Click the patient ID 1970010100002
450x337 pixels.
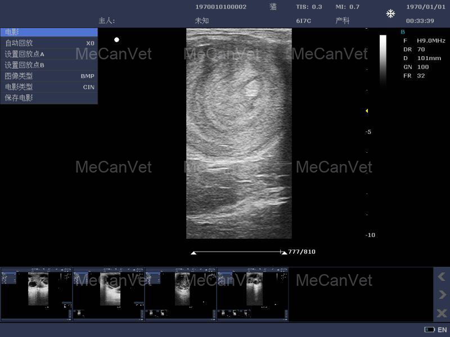click(x=220, y=7)
